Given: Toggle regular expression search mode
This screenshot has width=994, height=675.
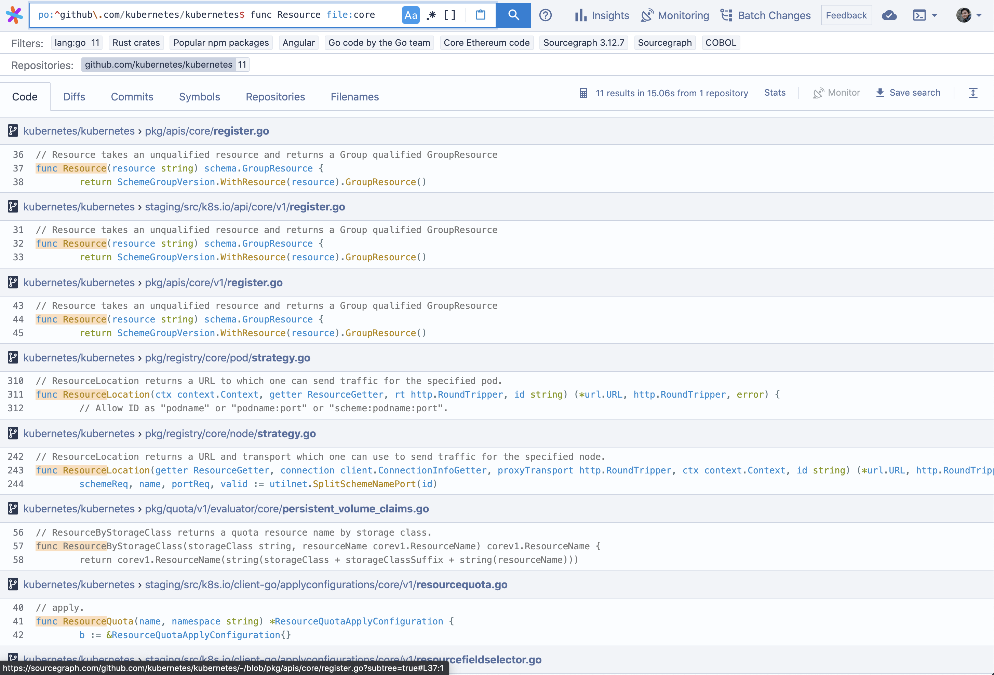Looking at the screenshot, I should point(431,15).
